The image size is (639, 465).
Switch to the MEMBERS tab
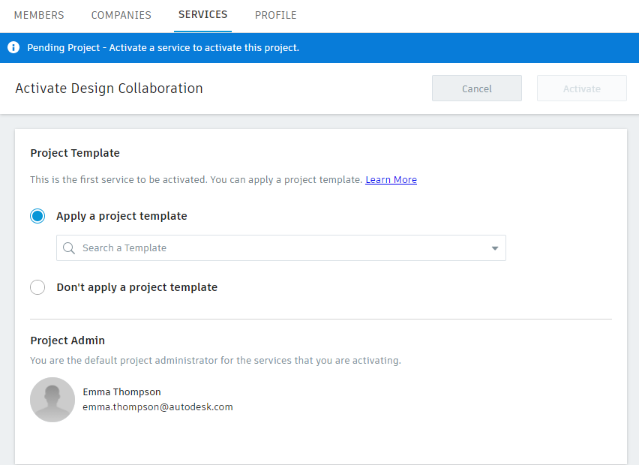click(x=39, y=15)
